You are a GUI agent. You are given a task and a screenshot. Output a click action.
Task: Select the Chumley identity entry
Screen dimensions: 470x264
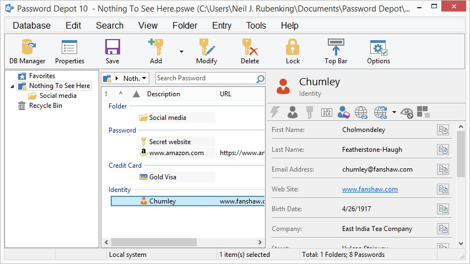(188, 201)
